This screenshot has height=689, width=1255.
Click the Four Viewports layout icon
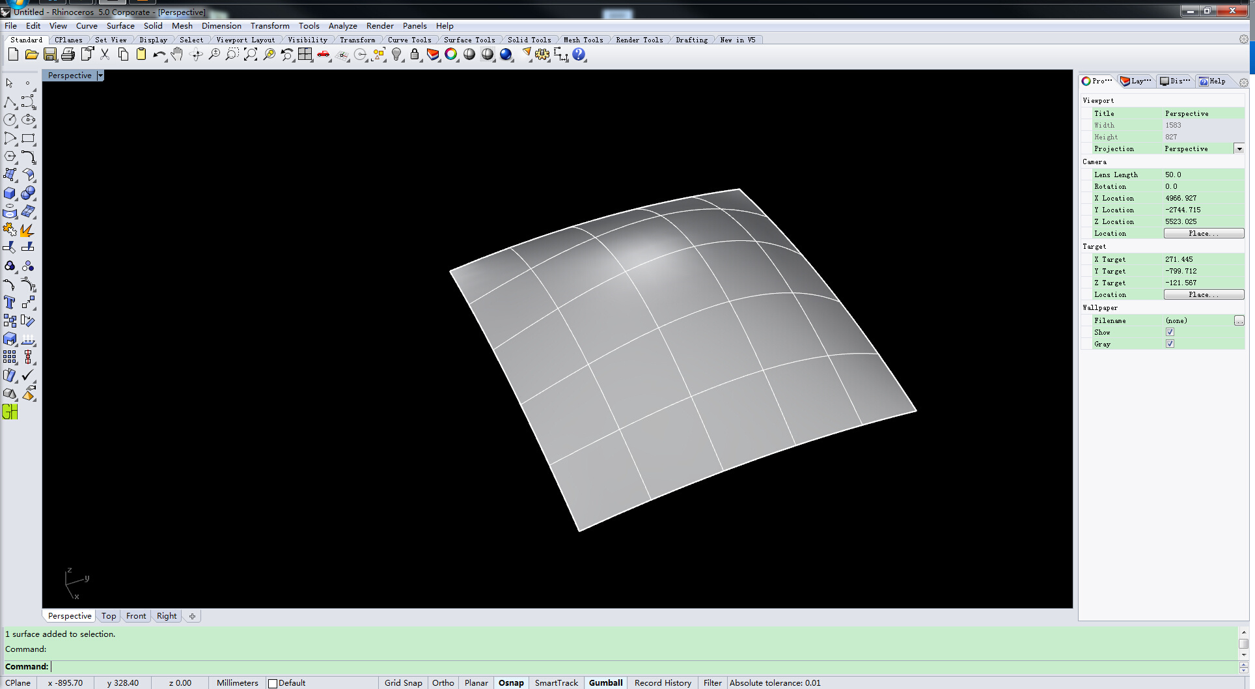(305, 55)
